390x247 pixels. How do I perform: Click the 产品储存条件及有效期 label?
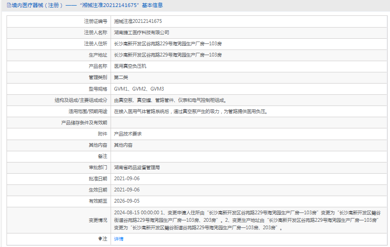pos(84,122)
